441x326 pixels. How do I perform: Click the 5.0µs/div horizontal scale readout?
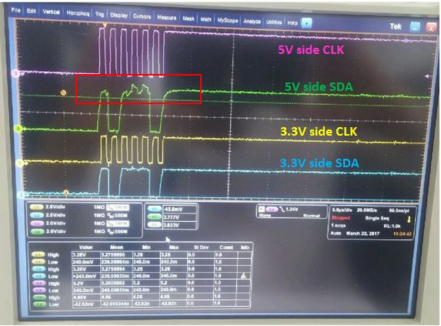[x=342, y=210]
